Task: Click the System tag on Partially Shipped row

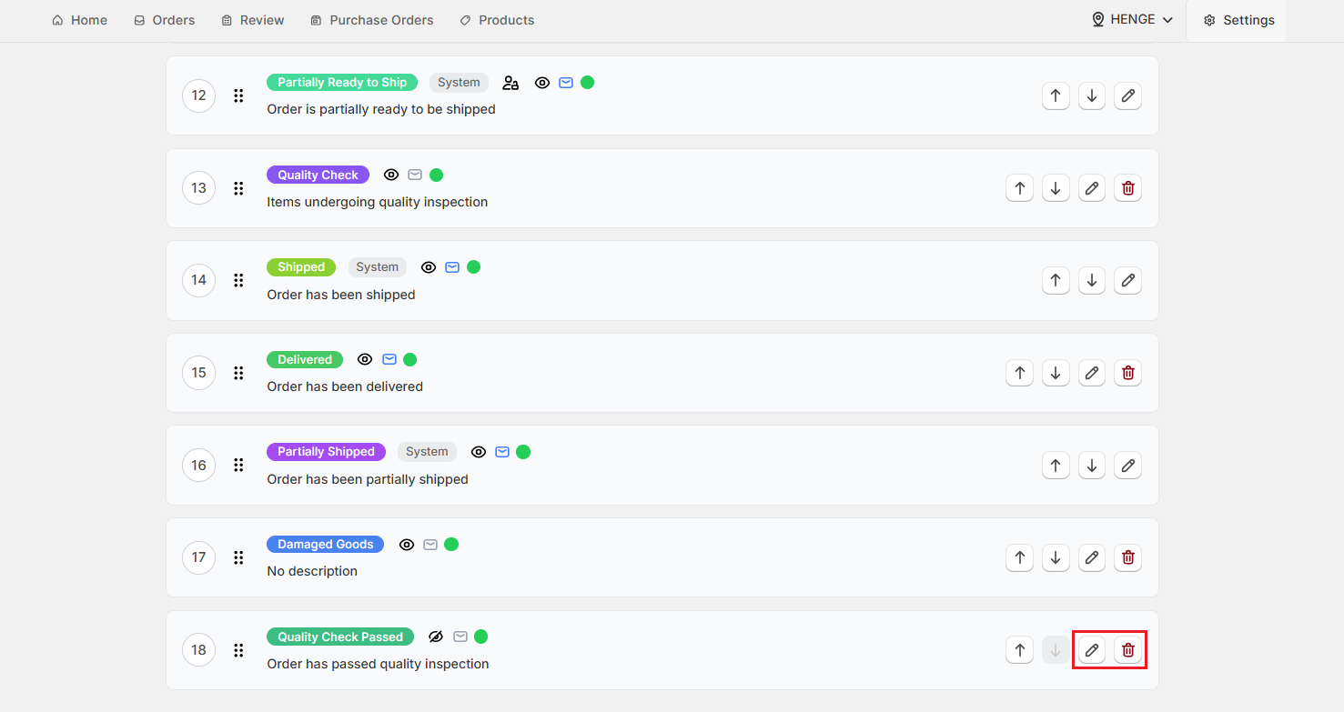Action: click(x=427, y=452)
